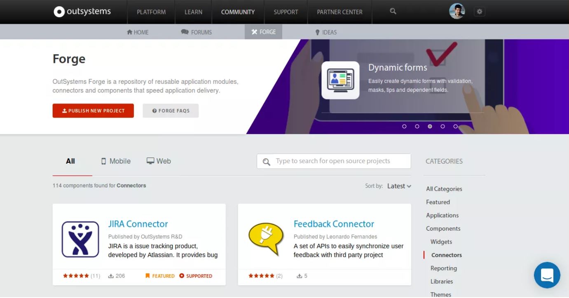Open the Ideas lightbulb section
Image resolution: width=569 pixels, height=298 pixels.
point(326,32)
